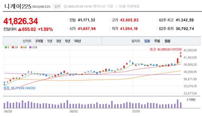Click the orange 60-day moving average legend swatch

21,47
